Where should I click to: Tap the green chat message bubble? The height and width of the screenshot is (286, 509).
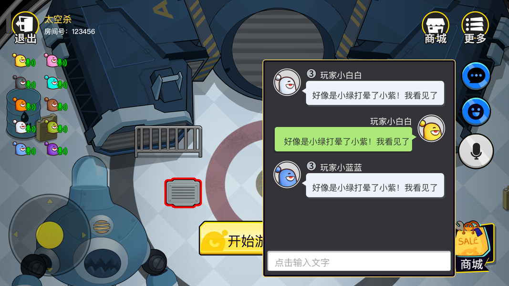(343, 140)
